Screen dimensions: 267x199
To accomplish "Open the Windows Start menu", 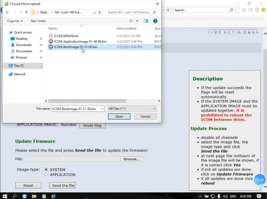I will coord(5,196).
